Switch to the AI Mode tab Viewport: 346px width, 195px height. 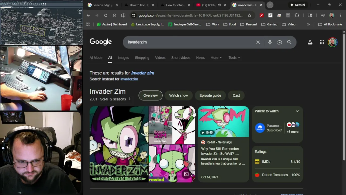click(96, 58)
